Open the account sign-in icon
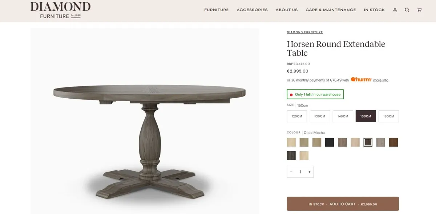Image resolution: width=436 pixels, height=214 pixels. pyautogui.click(x=395, y=10)
